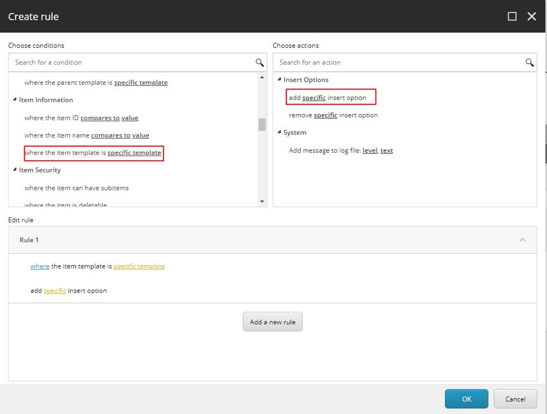The width and height of the screenshot is (547, 414).
Task: Click scroll down arrow in conditions list
Action: pyautogui.click(x=262, y=201)
